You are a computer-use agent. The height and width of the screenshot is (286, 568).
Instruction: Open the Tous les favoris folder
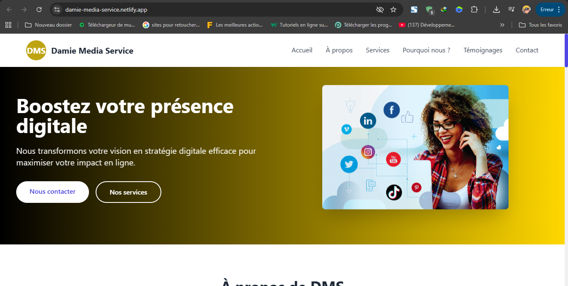pos(541,25)
